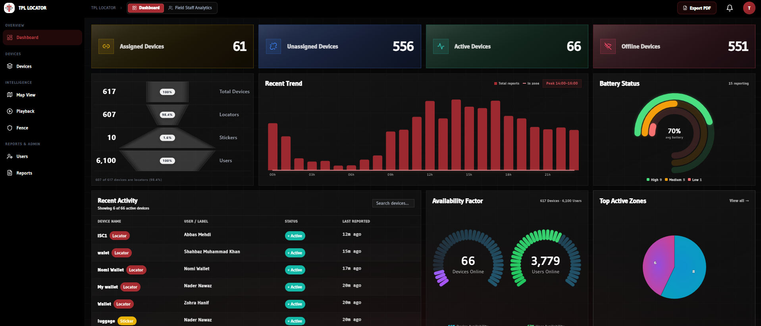Click My wallet device name
Viewport: 761px width, 326px height.
(108, 287)
